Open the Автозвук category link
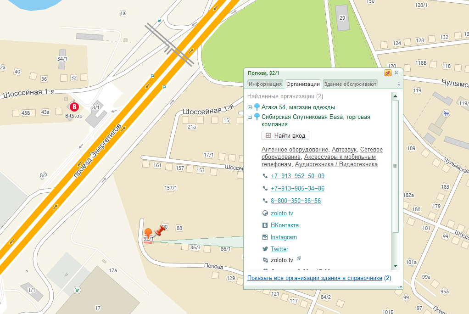469x314 pixels. tap(344, 149)
